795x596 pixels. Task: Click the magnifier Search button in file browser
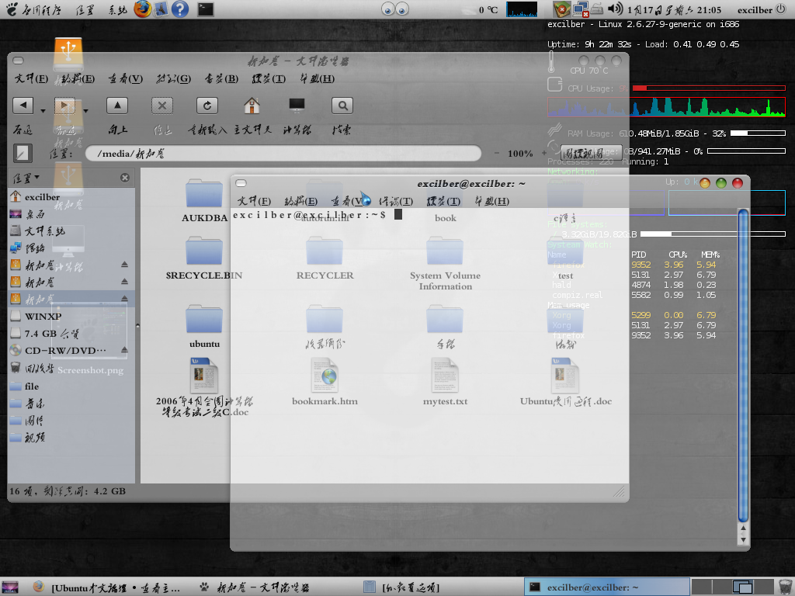pos(342,106)
